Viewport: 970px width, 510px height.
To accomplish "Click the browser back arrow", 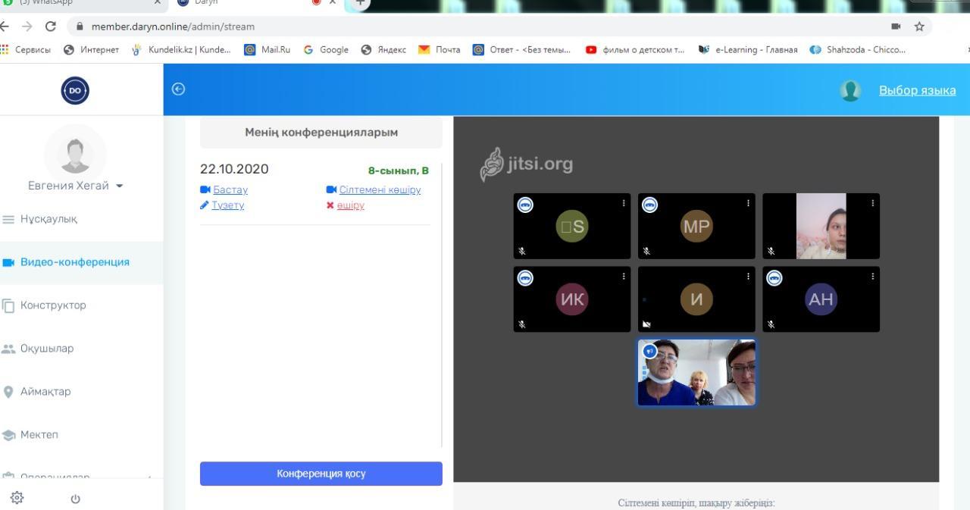I will [x=5, y=27].
